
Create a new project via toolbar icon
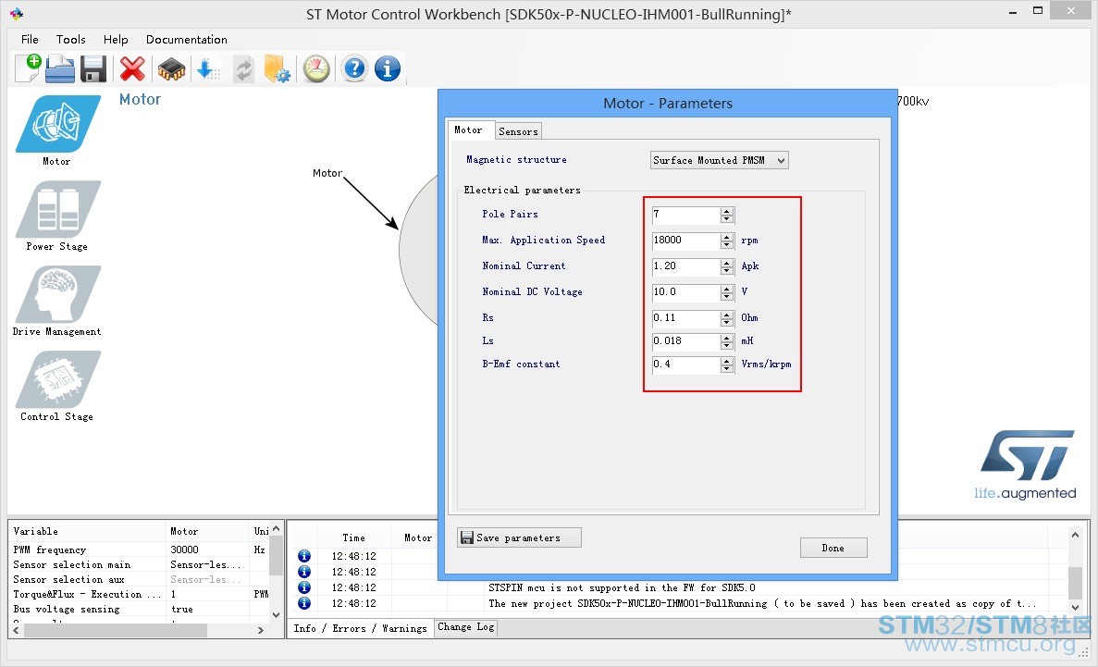coord(28,68)
